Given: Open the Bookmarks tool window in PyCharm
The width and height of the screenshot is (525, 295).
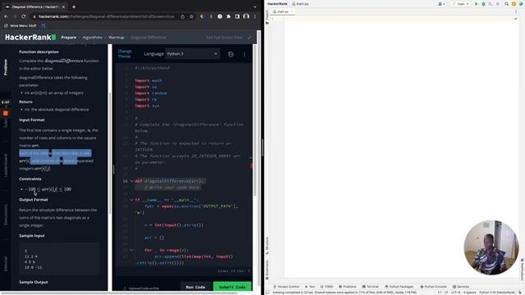Looking at the screenshot, I should click(x=267, y=270).
